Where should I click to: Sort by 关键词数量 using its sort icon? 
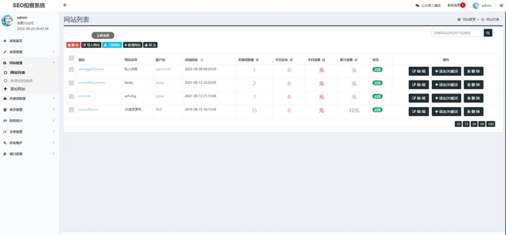[257, 60]
